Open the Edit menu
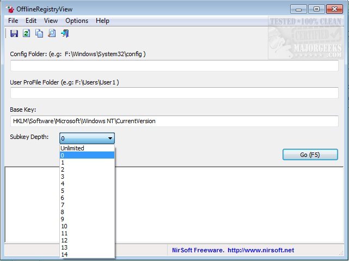This screenshot has width=349, height=261. (x=31, y=21)
